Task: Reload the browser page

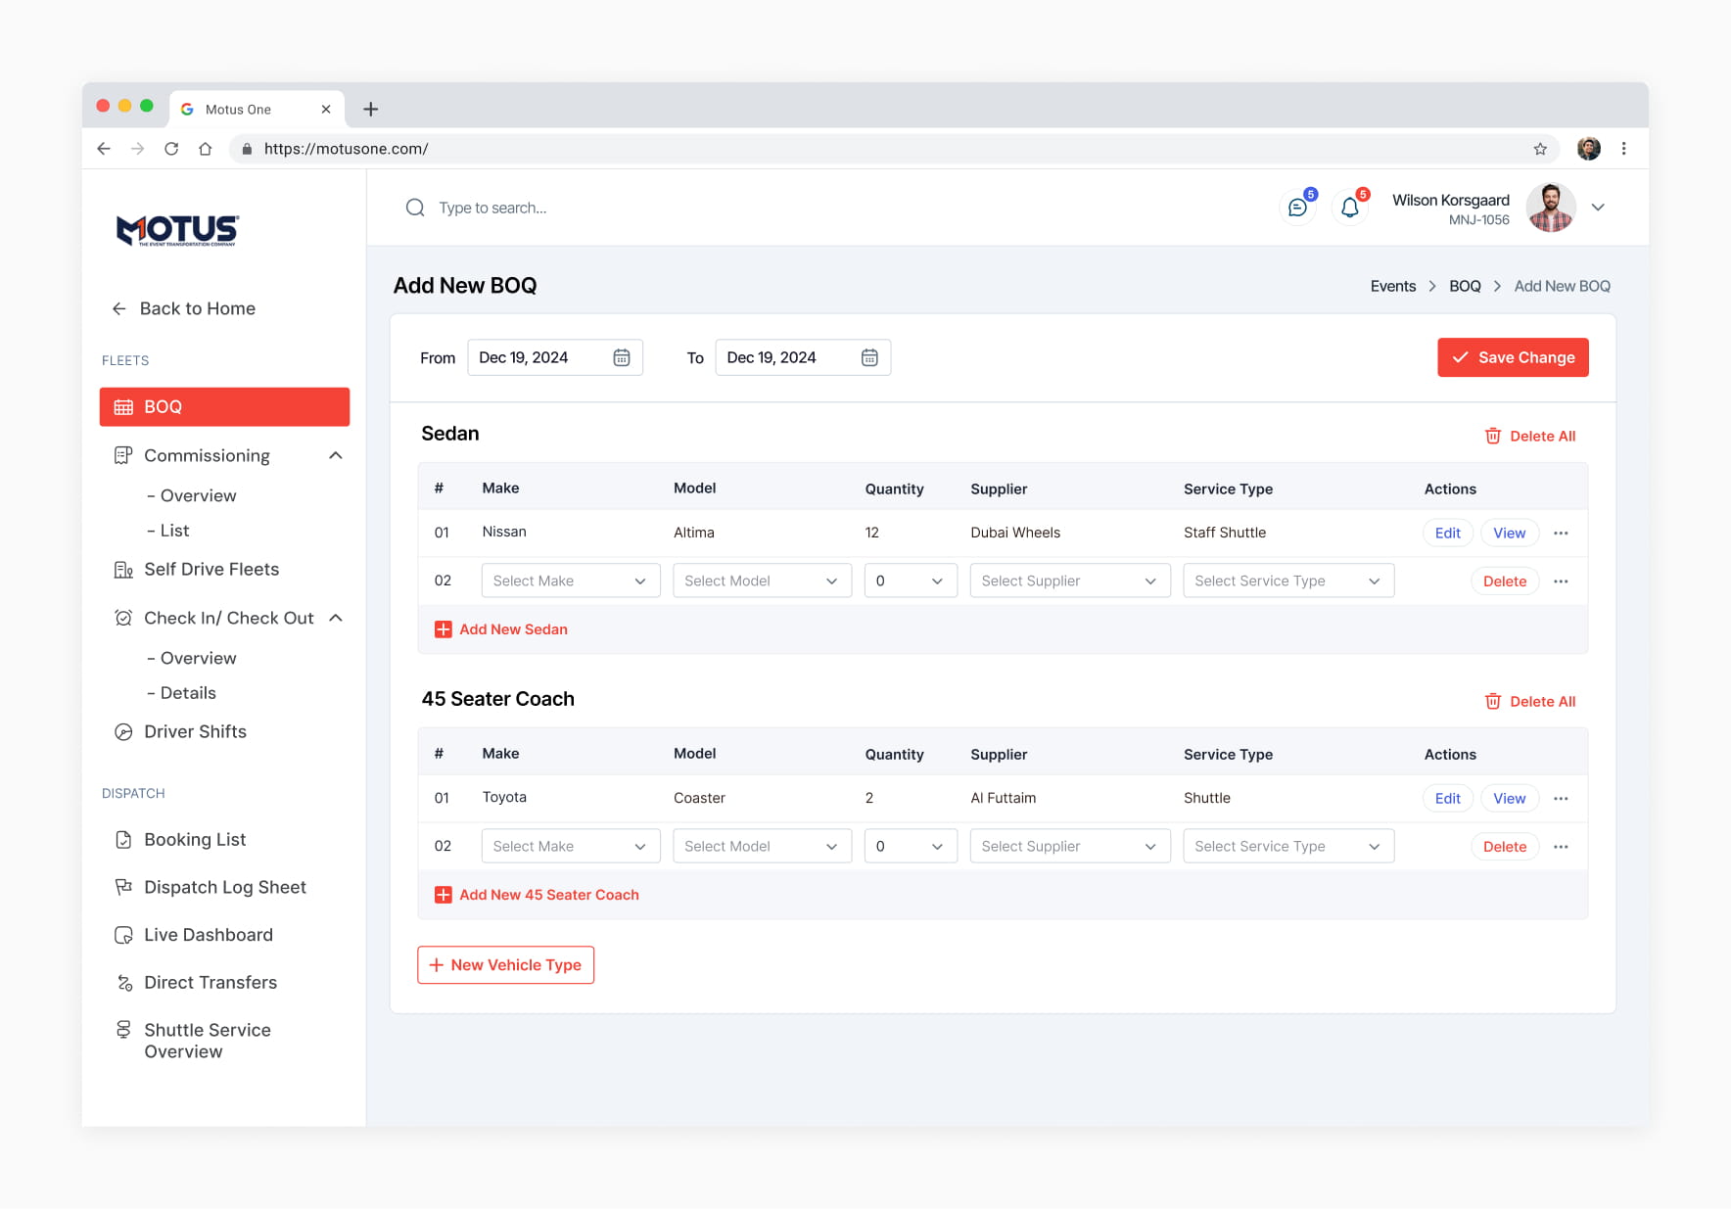Action: (171, 149)
